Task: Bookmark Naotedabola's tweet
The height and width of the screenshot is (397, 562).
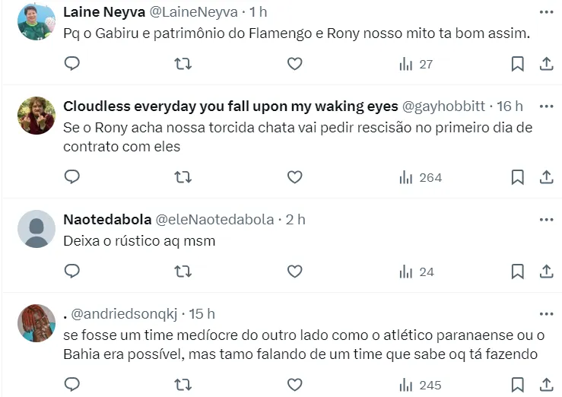Action: (x=517, y=272)
